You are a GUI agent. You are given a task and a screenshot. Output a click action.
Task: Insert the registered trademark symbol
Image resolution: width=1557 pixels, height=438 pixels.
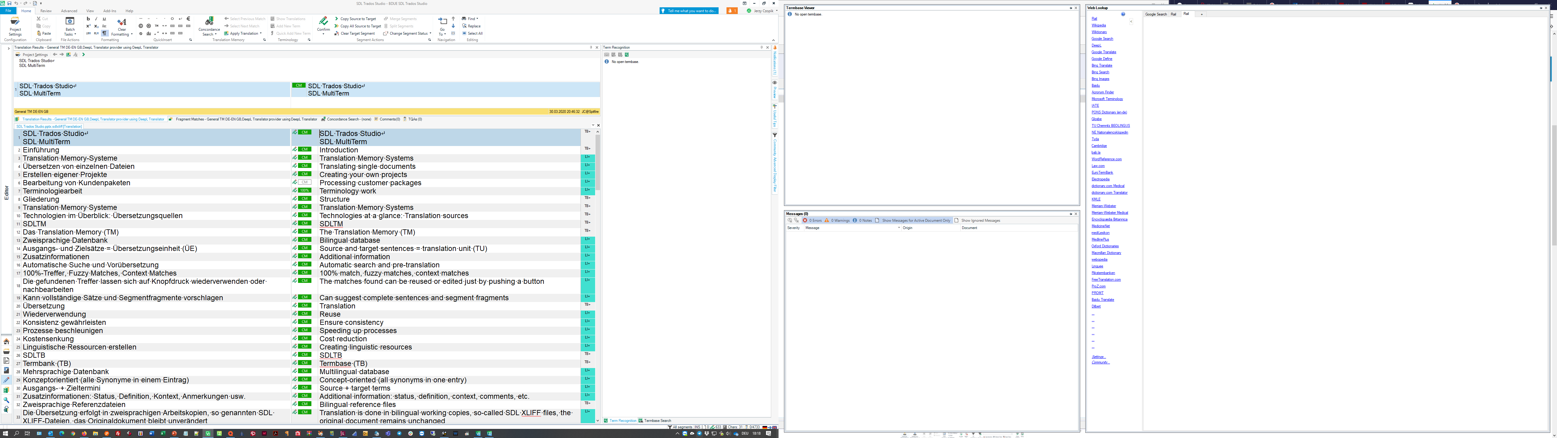point(149,26)
